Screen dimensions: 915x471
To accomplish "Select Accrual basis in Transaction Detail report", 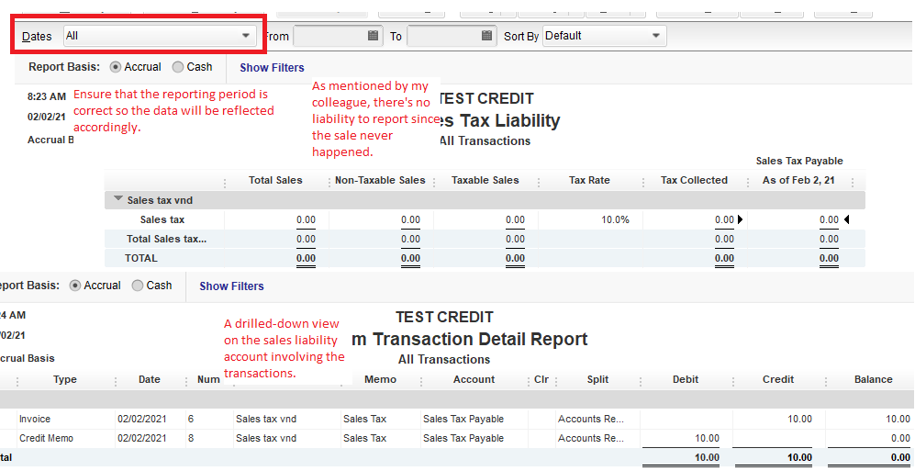I will coord(75,286).
